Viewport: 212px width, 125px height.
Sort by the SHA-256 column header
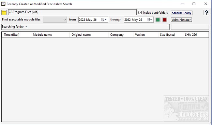click(196, 35)
